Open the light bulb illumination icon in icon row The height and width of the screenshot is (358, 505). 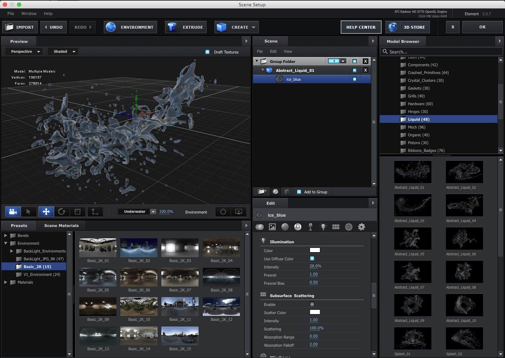point(323,227)
